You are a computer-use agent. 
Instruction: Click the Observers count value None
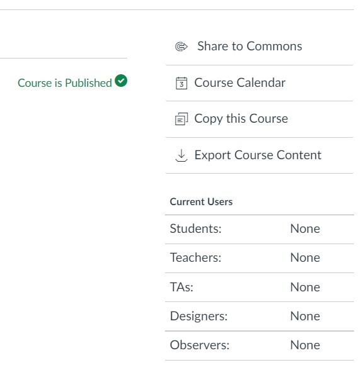pos(305,345)
